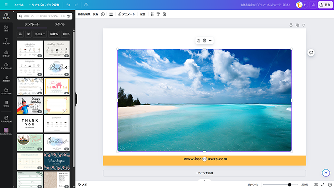
Task: Open the main hamburger menu
Action: tap(6, 5)
